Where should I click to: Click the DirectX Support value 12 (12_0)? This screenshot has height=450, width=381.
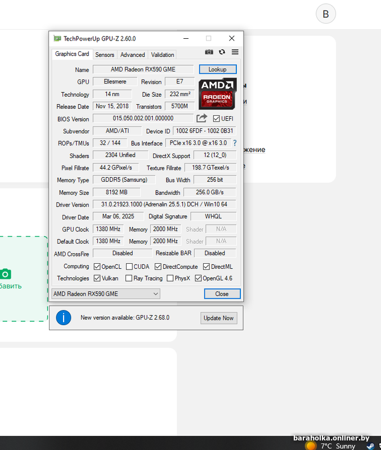[x=215, y=155]
